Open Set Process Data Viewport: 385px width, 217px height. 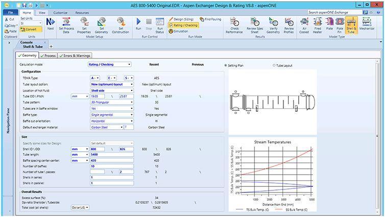[66, 26]
